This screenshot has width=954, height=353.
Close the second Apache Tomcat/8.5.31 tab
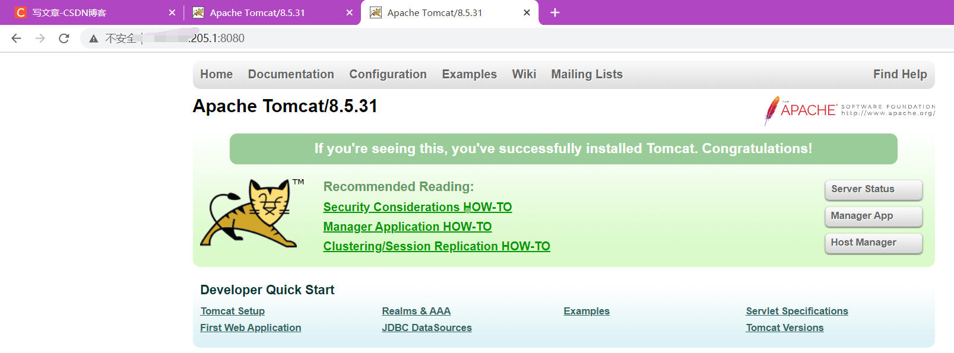(x=350, y=12)
